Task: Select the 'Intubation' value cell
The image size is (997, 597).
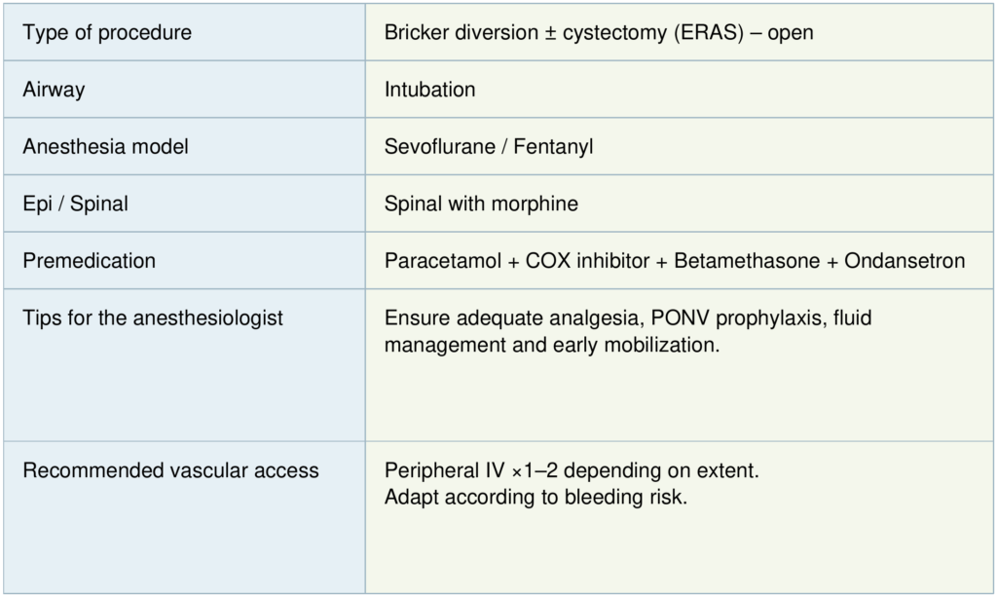Action: click(x=429, y=90)
